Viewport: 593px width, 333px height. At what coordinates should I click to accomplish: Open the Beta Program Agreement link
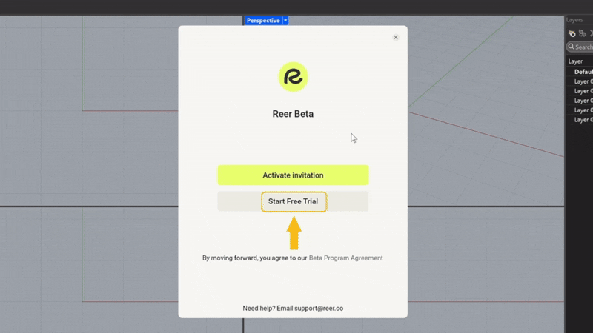pos(345,258)
